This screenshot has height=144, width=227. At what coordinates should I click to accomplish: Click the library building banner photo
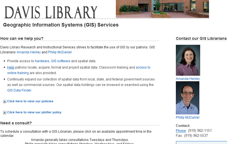[162, 9]
